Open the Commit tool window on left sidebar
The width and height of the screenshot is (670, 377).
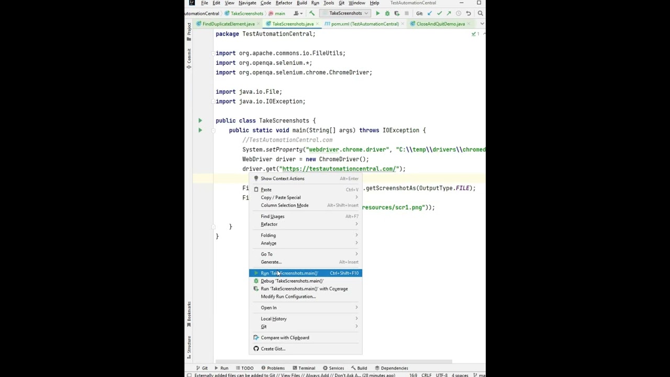189,59
